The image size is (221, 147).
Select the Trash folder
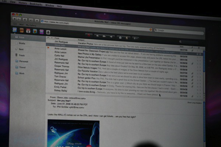(x=28, y=55)
